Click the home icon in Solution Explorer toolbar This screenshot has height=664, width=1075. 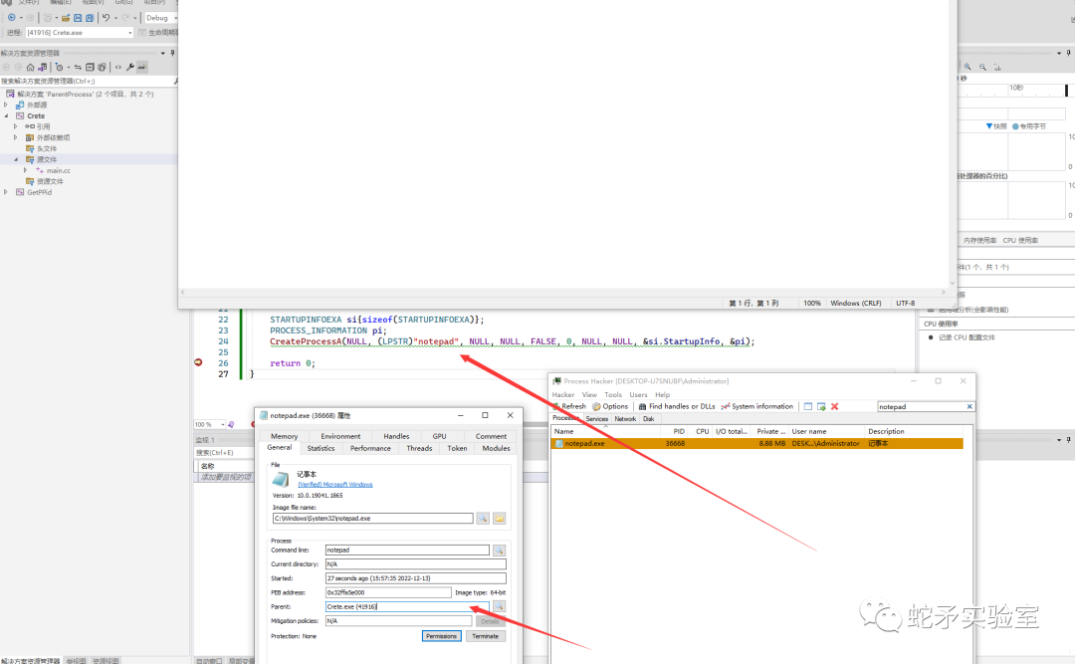coord(30,68)
